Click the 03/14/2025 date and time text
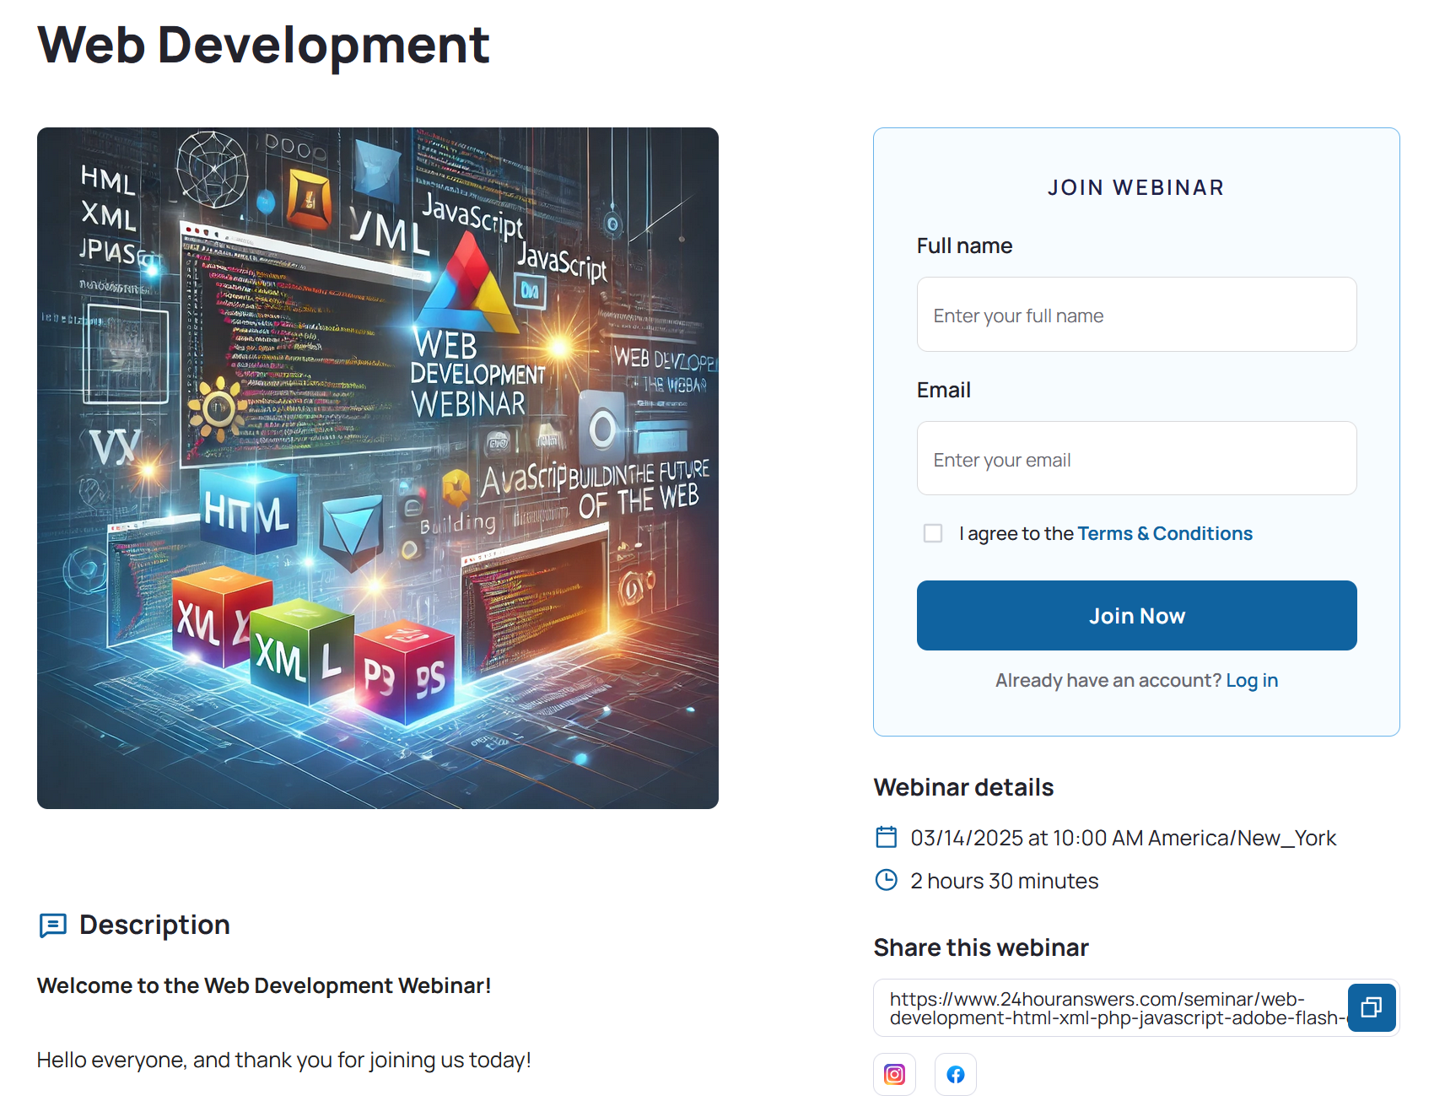Viewport: 1445px width, 1101px height. [1123, 838]
